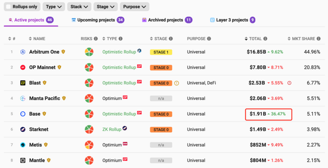Switch to the Layer 3 projects tab
This screenshot has height=168, width=328.
pos(233,20)
